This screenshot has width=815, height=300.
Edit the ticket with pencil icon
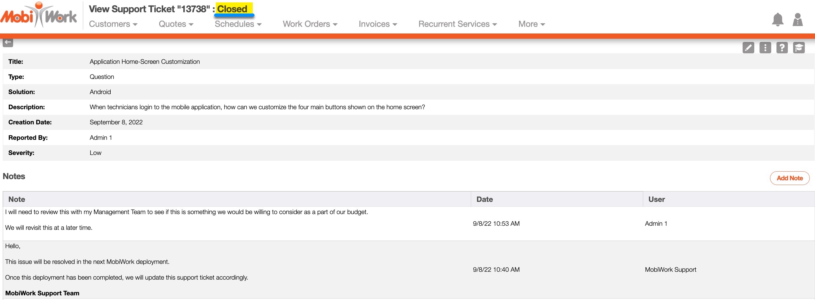748,48
